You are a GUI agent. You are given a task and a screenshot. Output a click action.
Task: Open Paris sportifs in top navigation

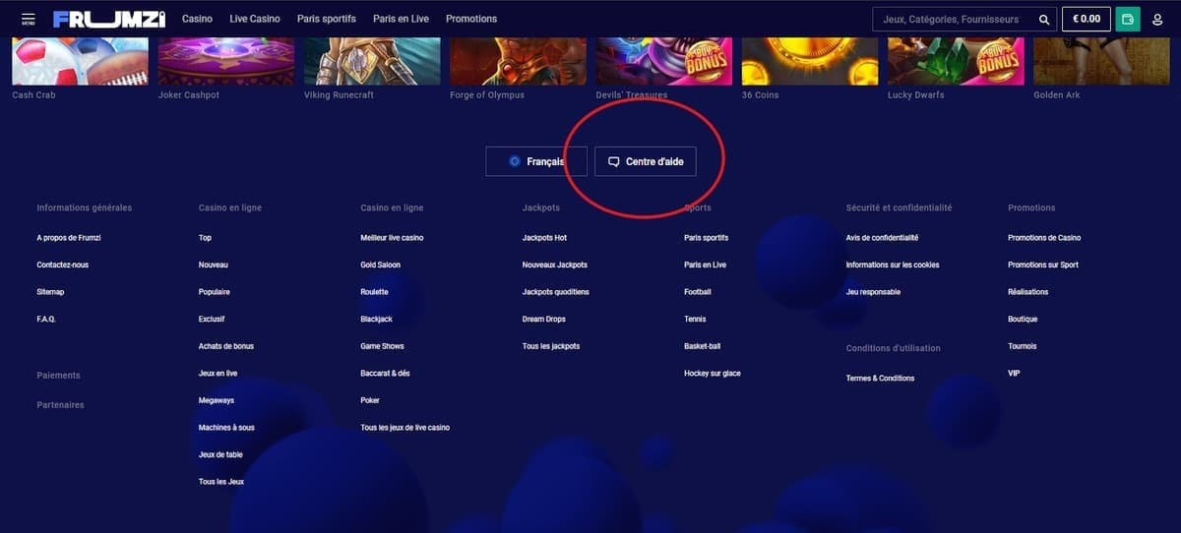(x=327, y=19)
